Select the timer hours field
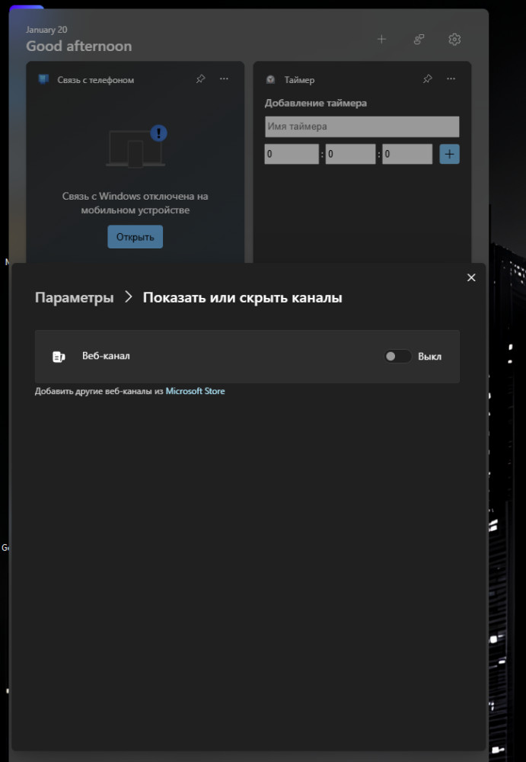The height and width of the screenshot is (762, 526). click(x=292, y=155)
